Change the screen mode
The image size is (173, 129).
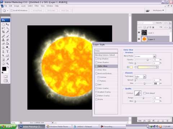tap(5, 81)
